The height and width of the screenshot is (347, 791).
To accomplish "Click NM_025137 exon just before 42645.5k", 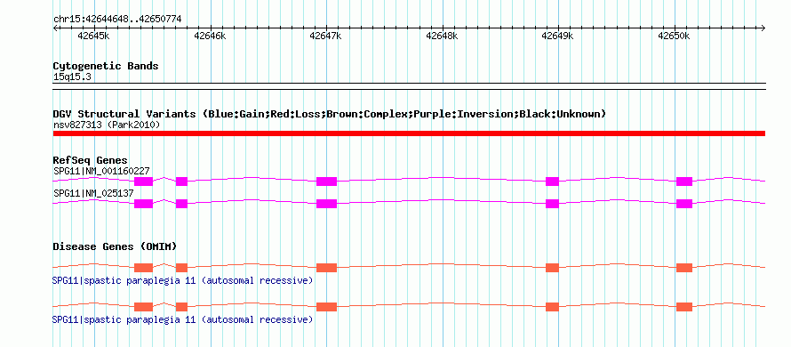I will (143, 204).
